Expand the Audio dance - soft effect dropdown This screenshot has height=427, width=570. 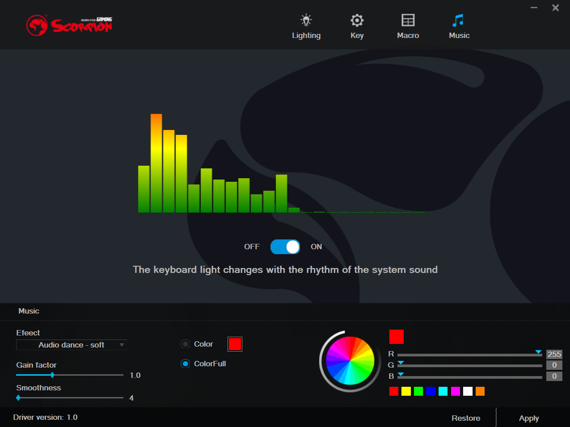(x=72, y=345)
